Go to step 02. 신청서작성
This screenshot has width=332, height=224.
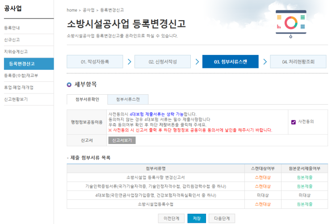pyautogui.click(x=163, y=62)
